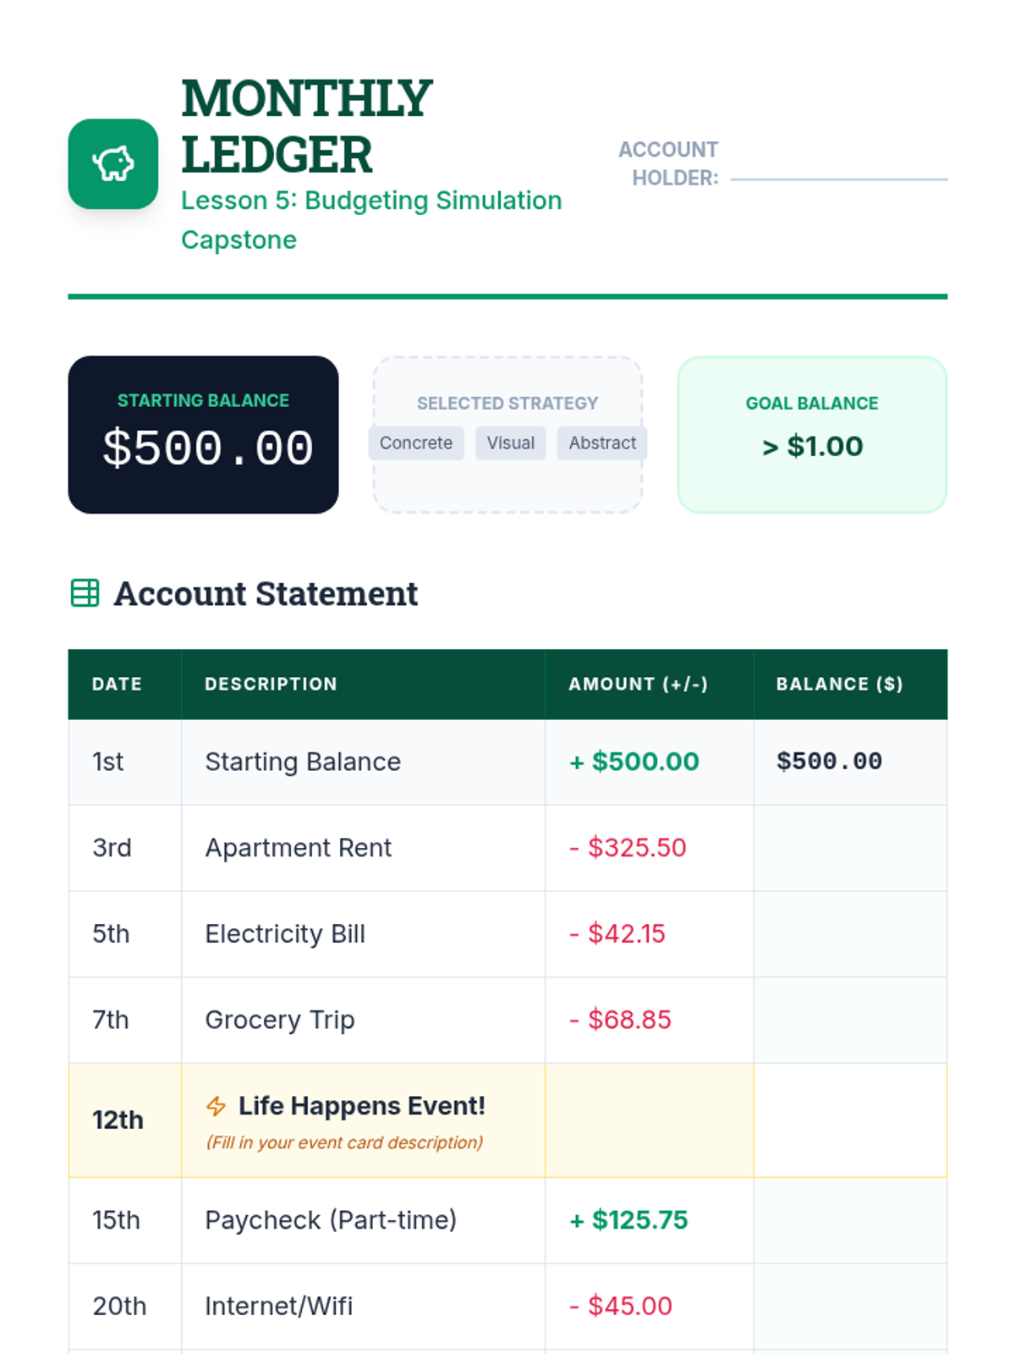
Task: Select the Concrete strategy chip
Action: point(416,443)
